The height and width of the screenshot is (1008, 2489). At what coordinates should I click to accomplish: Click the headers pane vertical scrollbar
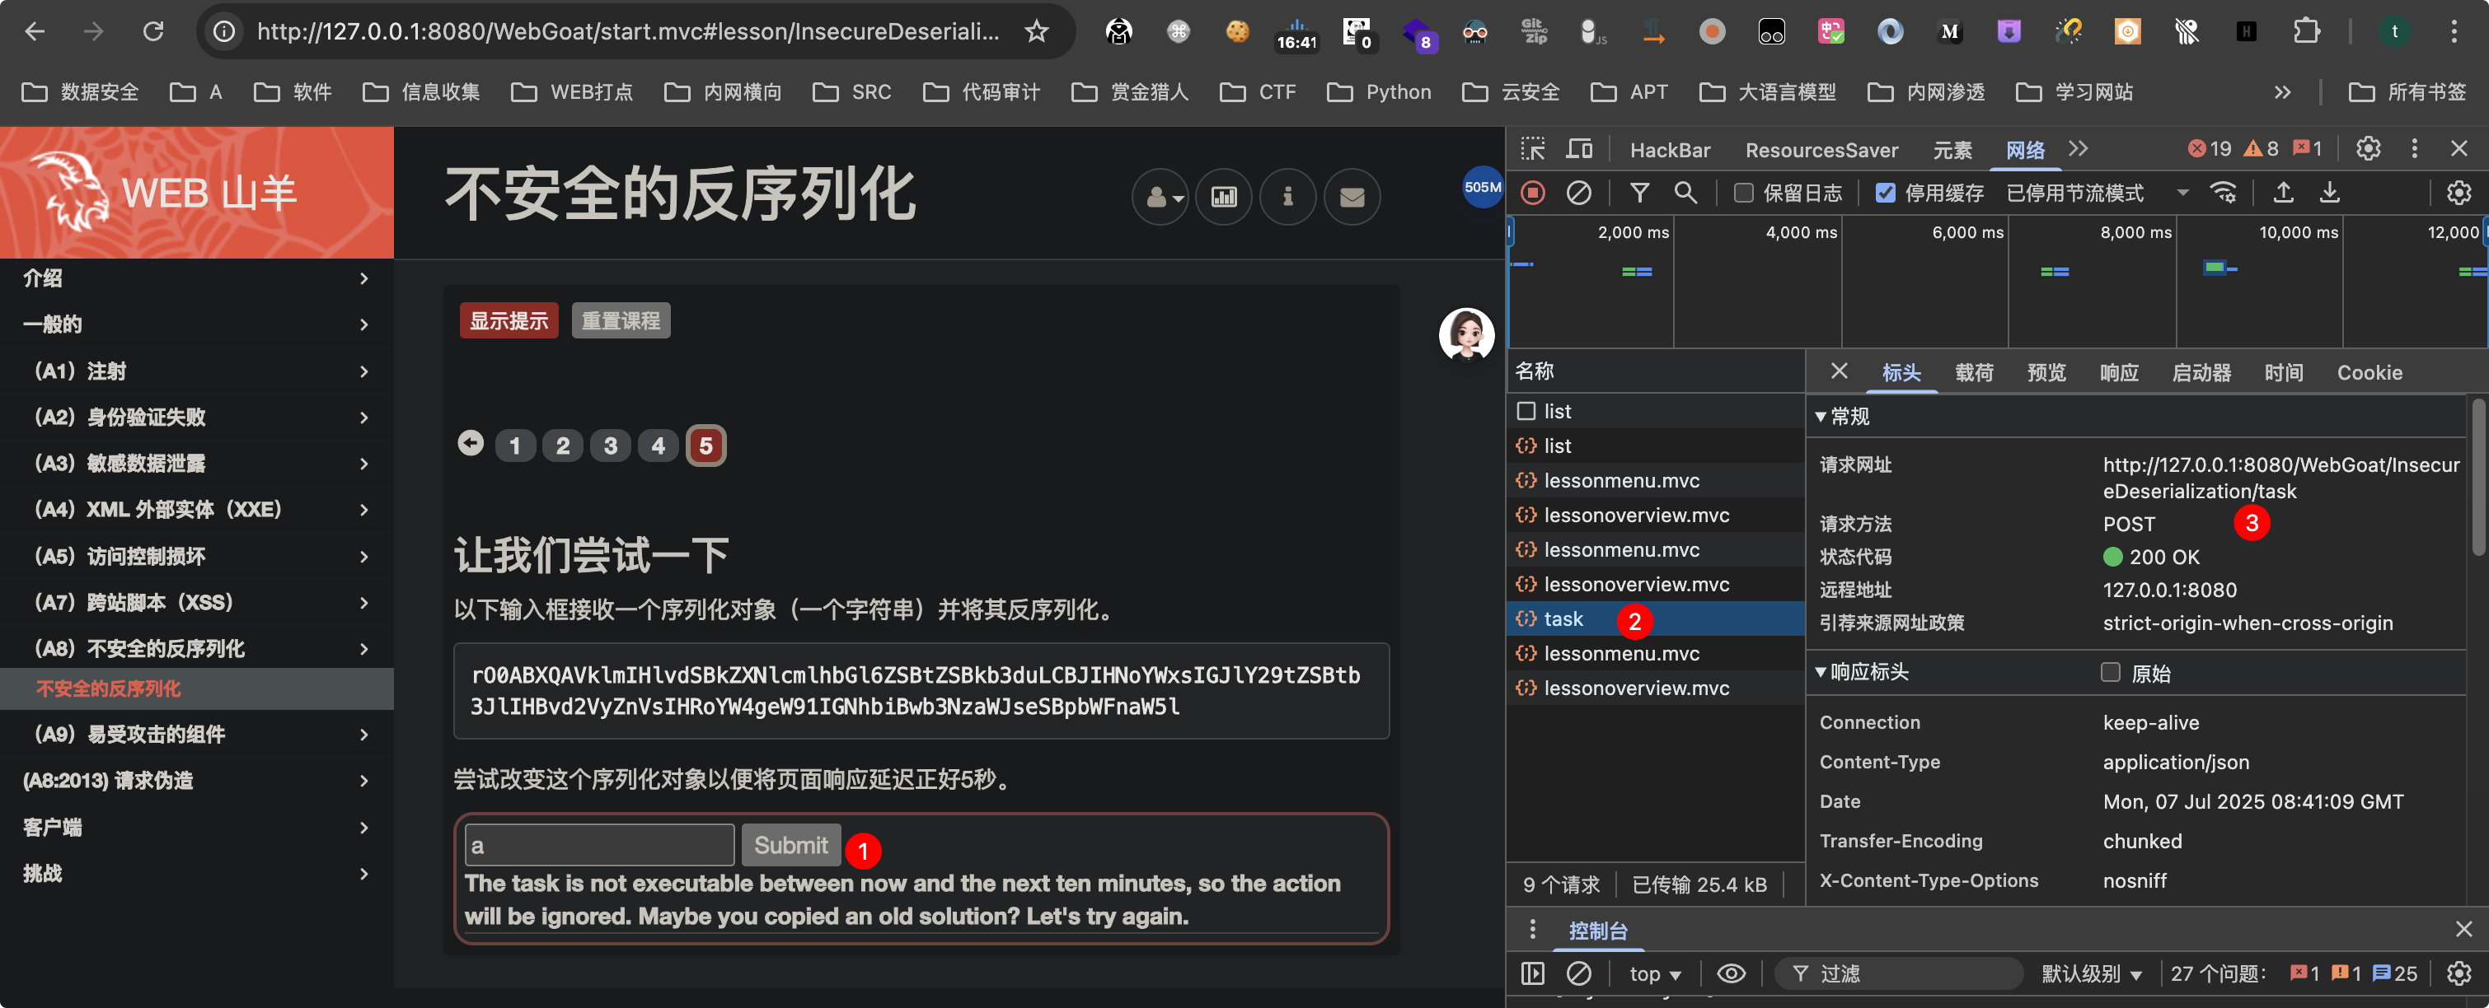[2477, 478]
